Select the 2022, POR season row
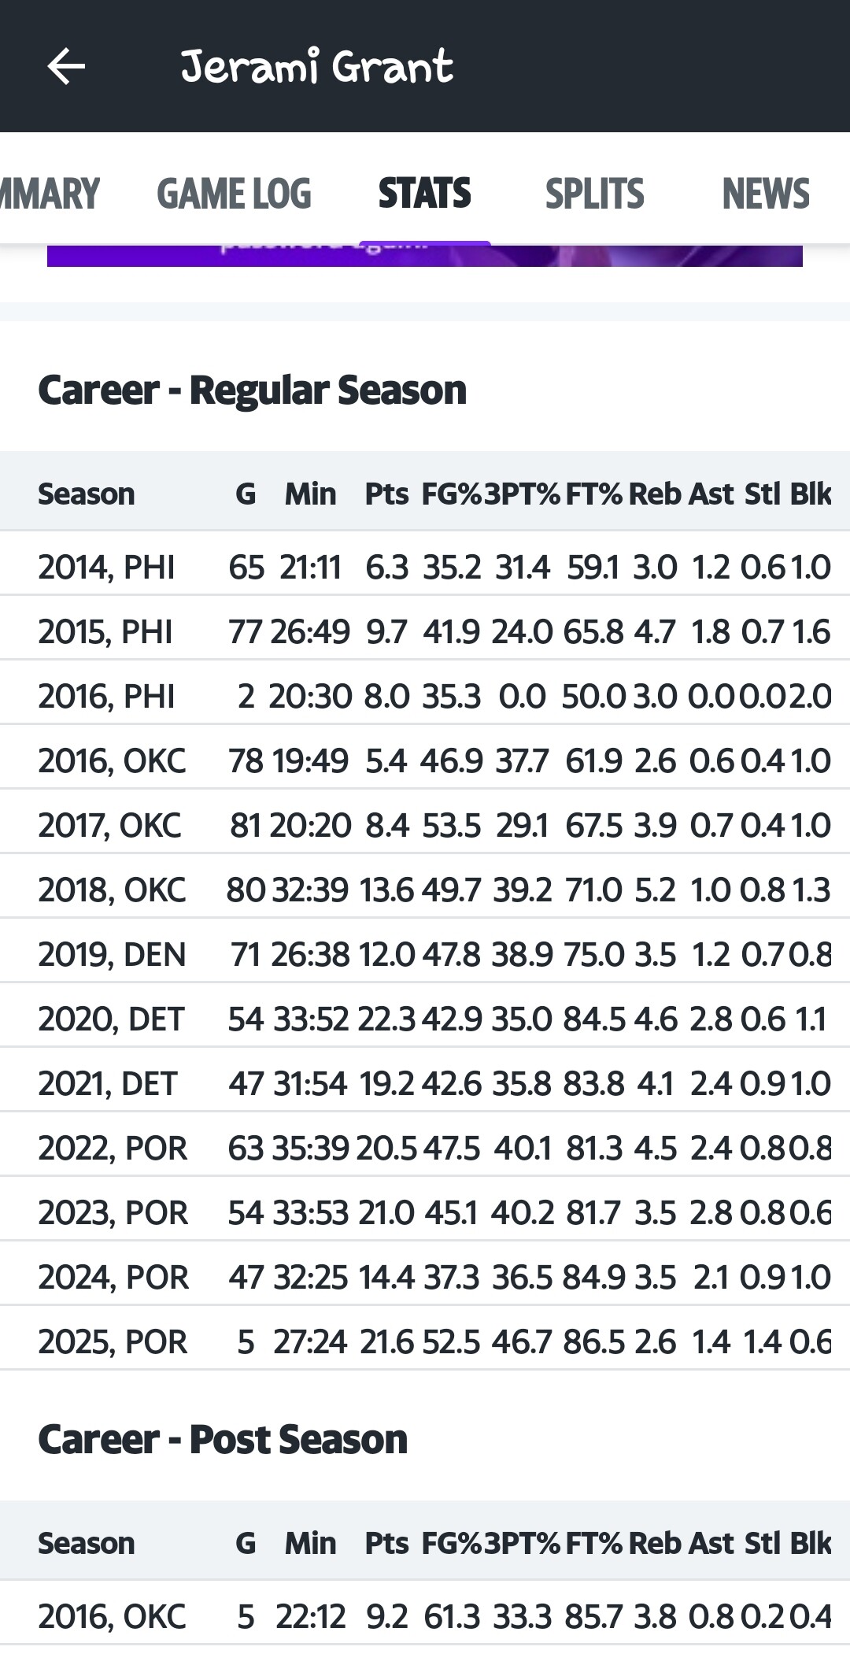The image size is (850, 1665). coord(425,1148)
